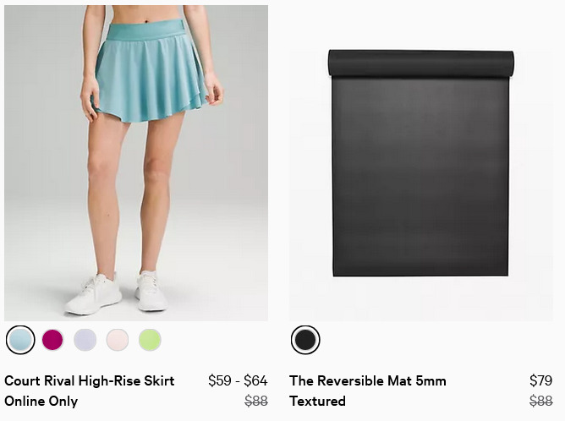Click the model's white sneakers in photo

click(116, 293)
